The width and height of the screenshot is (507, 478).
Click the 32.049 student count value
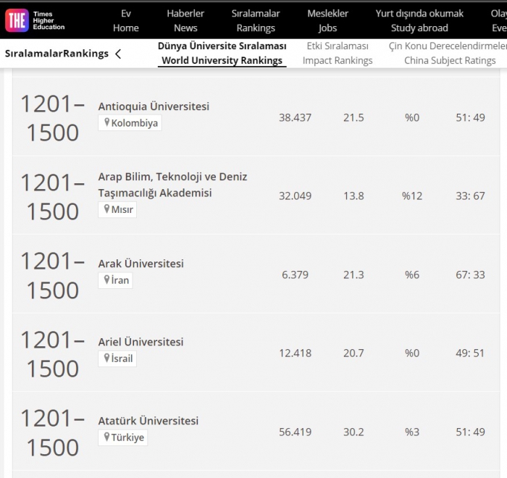point(296,196)
